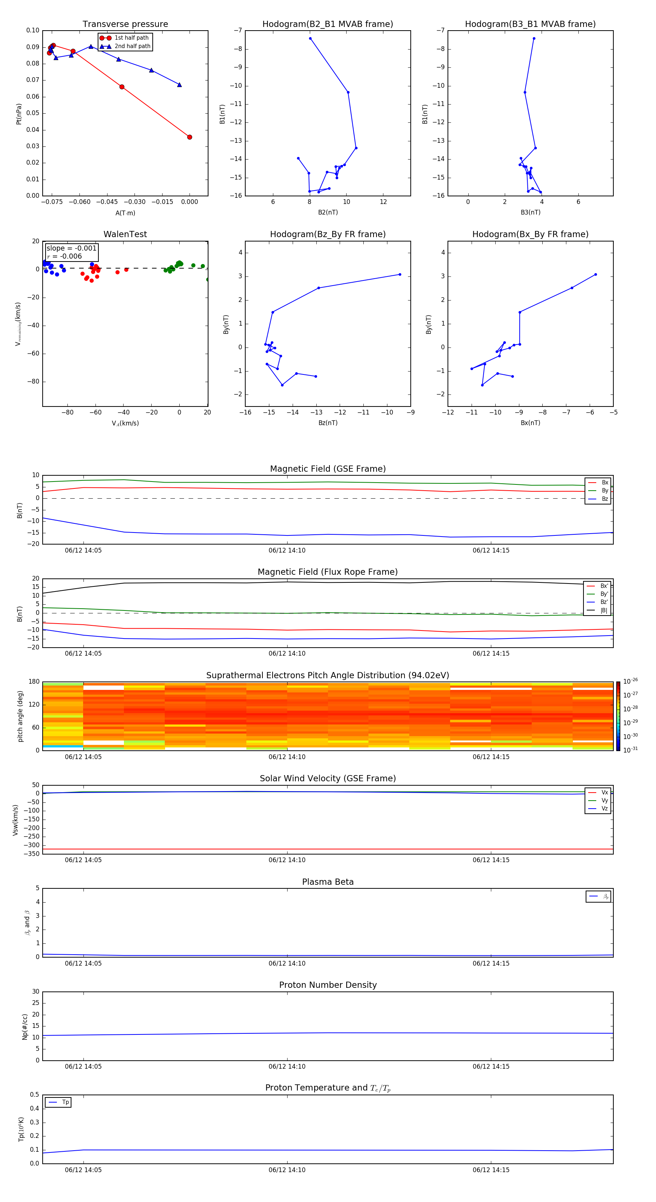This screenshot has width=656, height=1202.
Task: Click the "Hodogram(Bx_By FR frame)" title
Action: 530,234
